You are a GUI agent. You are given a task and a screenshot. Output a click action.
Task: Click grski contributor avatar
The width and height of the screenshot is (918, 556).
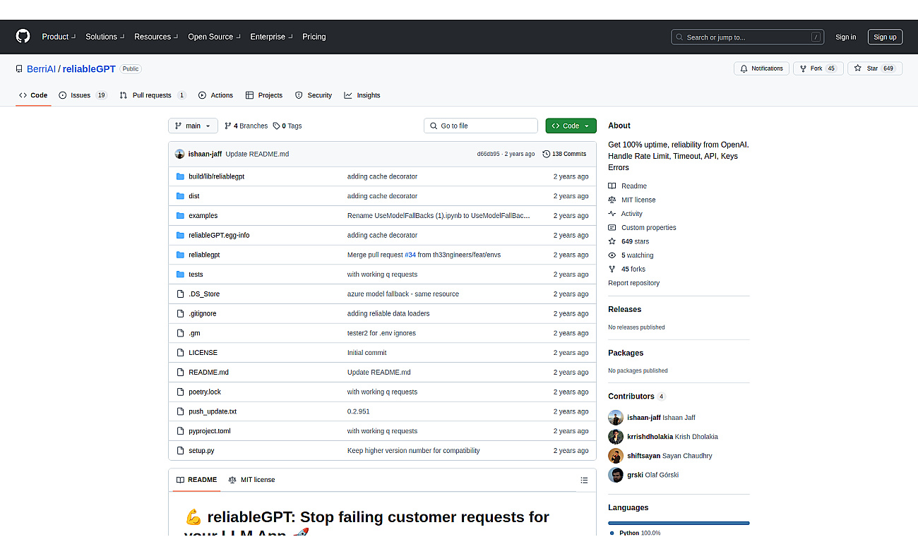[616, 475]
